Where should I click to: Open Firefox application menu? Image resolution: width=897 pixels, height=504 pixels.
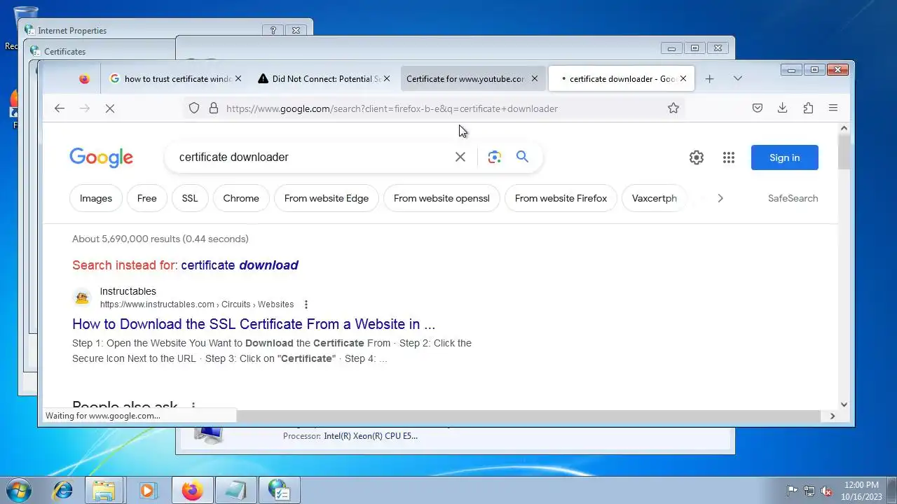(833, 108)
